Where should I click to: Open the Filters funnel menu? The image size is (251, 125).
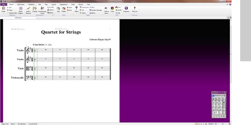[77, 10]
